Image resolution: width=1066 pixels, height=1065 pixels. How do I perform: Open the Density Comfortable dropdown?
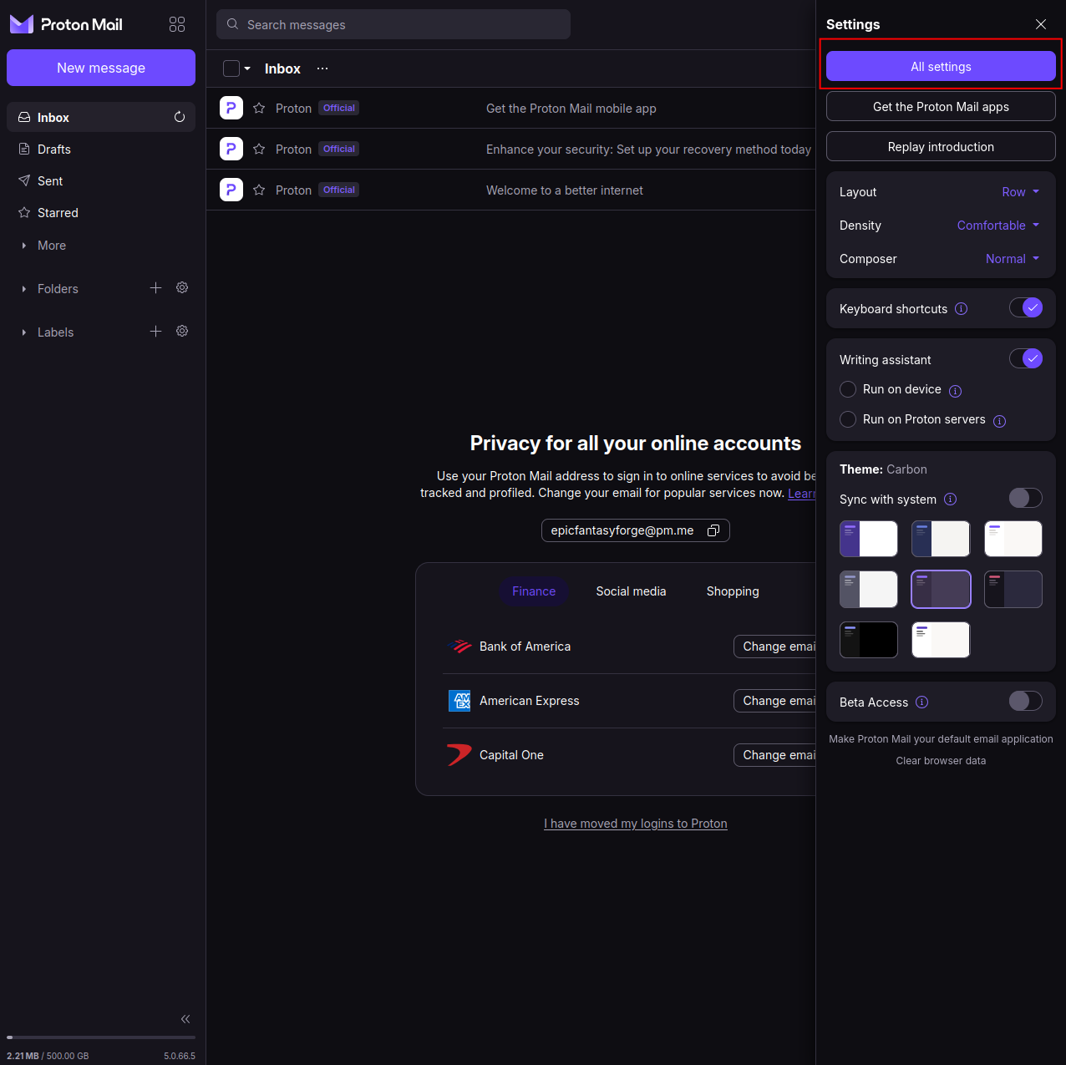pyautogui.click(x=998, y=225)
